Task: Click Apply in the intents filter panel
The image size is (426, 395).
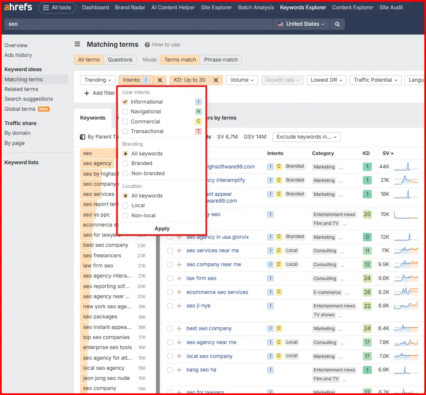Action: point(162,228)
